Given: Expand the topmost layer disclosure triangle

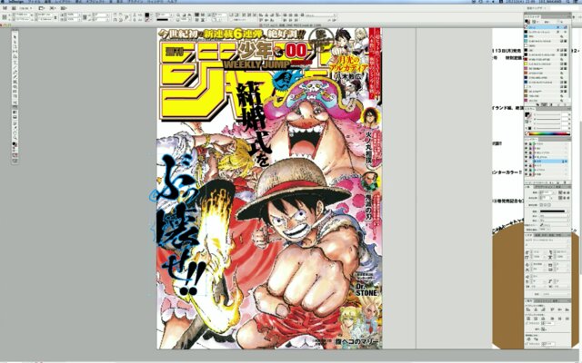Looking at the screenshot, I should click(535, 143).
